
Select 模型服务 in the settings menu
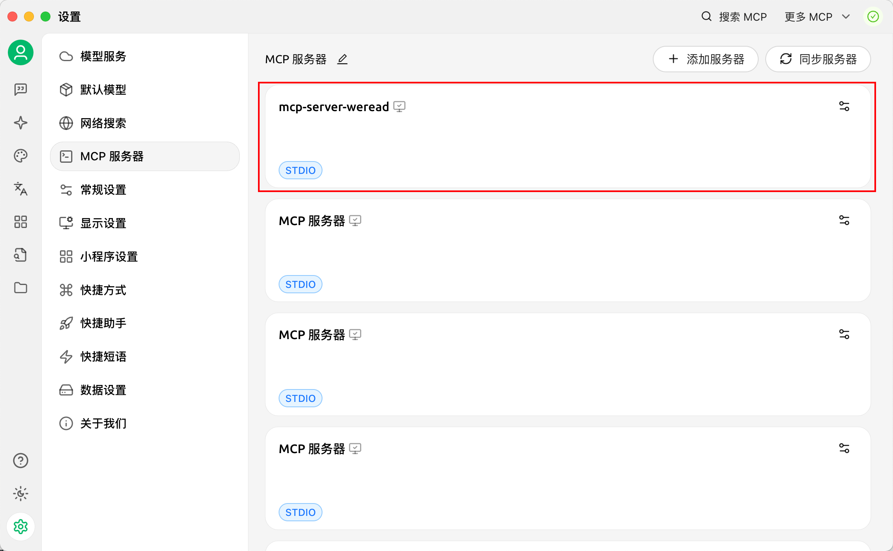click(x=103, y=56)
